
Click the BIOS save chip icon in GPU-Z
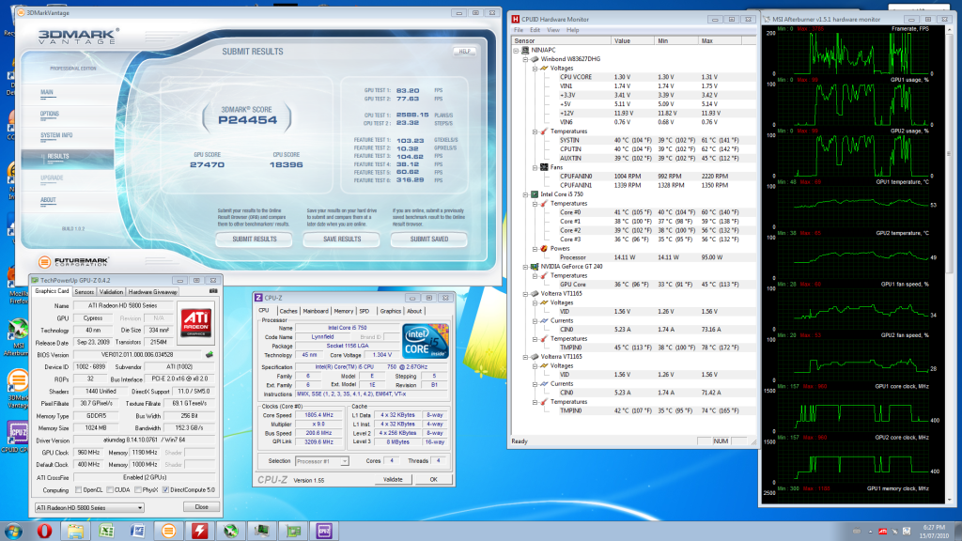click(209, 354)
